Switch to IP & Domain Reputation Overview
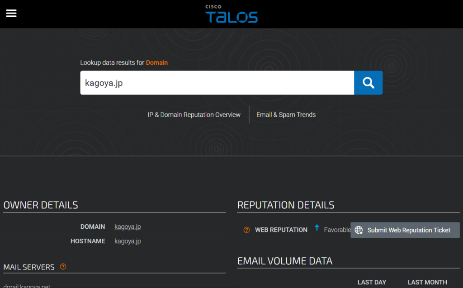 [194, 115]
